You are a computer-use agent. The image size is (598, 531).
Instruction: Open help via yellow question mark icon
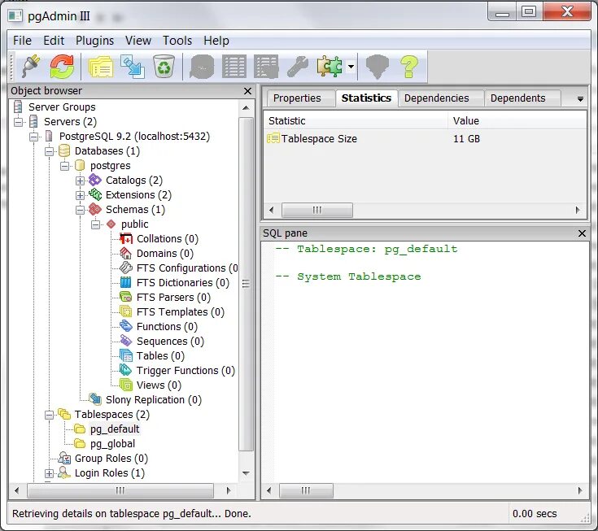pos(409,67)
